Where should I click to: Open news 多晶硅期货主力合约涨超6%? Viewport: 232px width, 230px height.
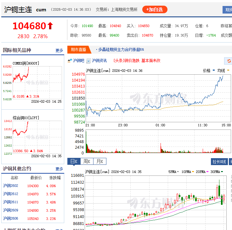coord(121,49)
